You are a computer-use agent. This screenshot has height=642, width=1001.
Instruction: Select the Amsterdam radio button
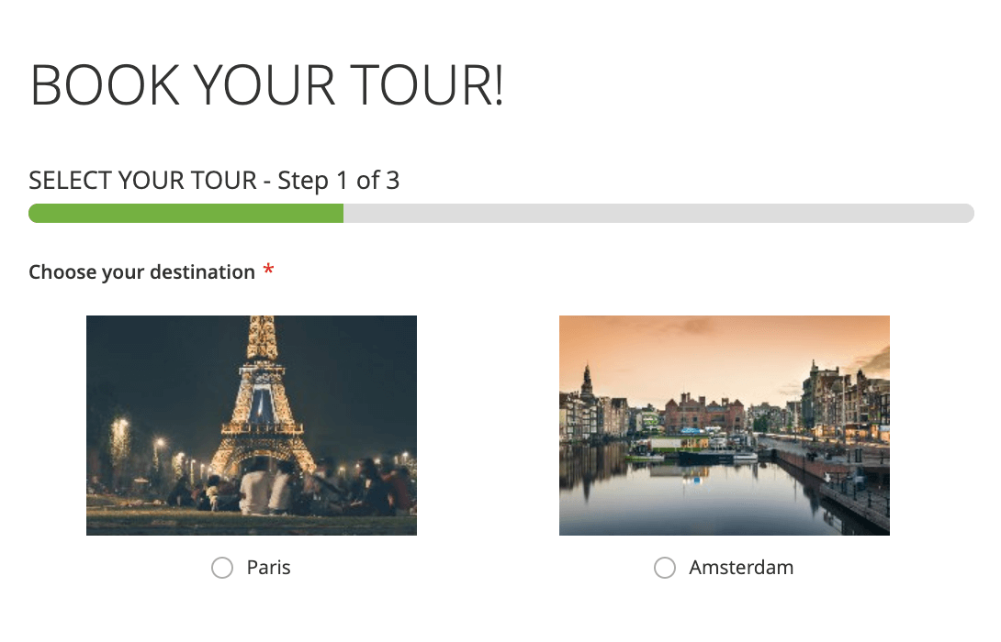[665, 569]
